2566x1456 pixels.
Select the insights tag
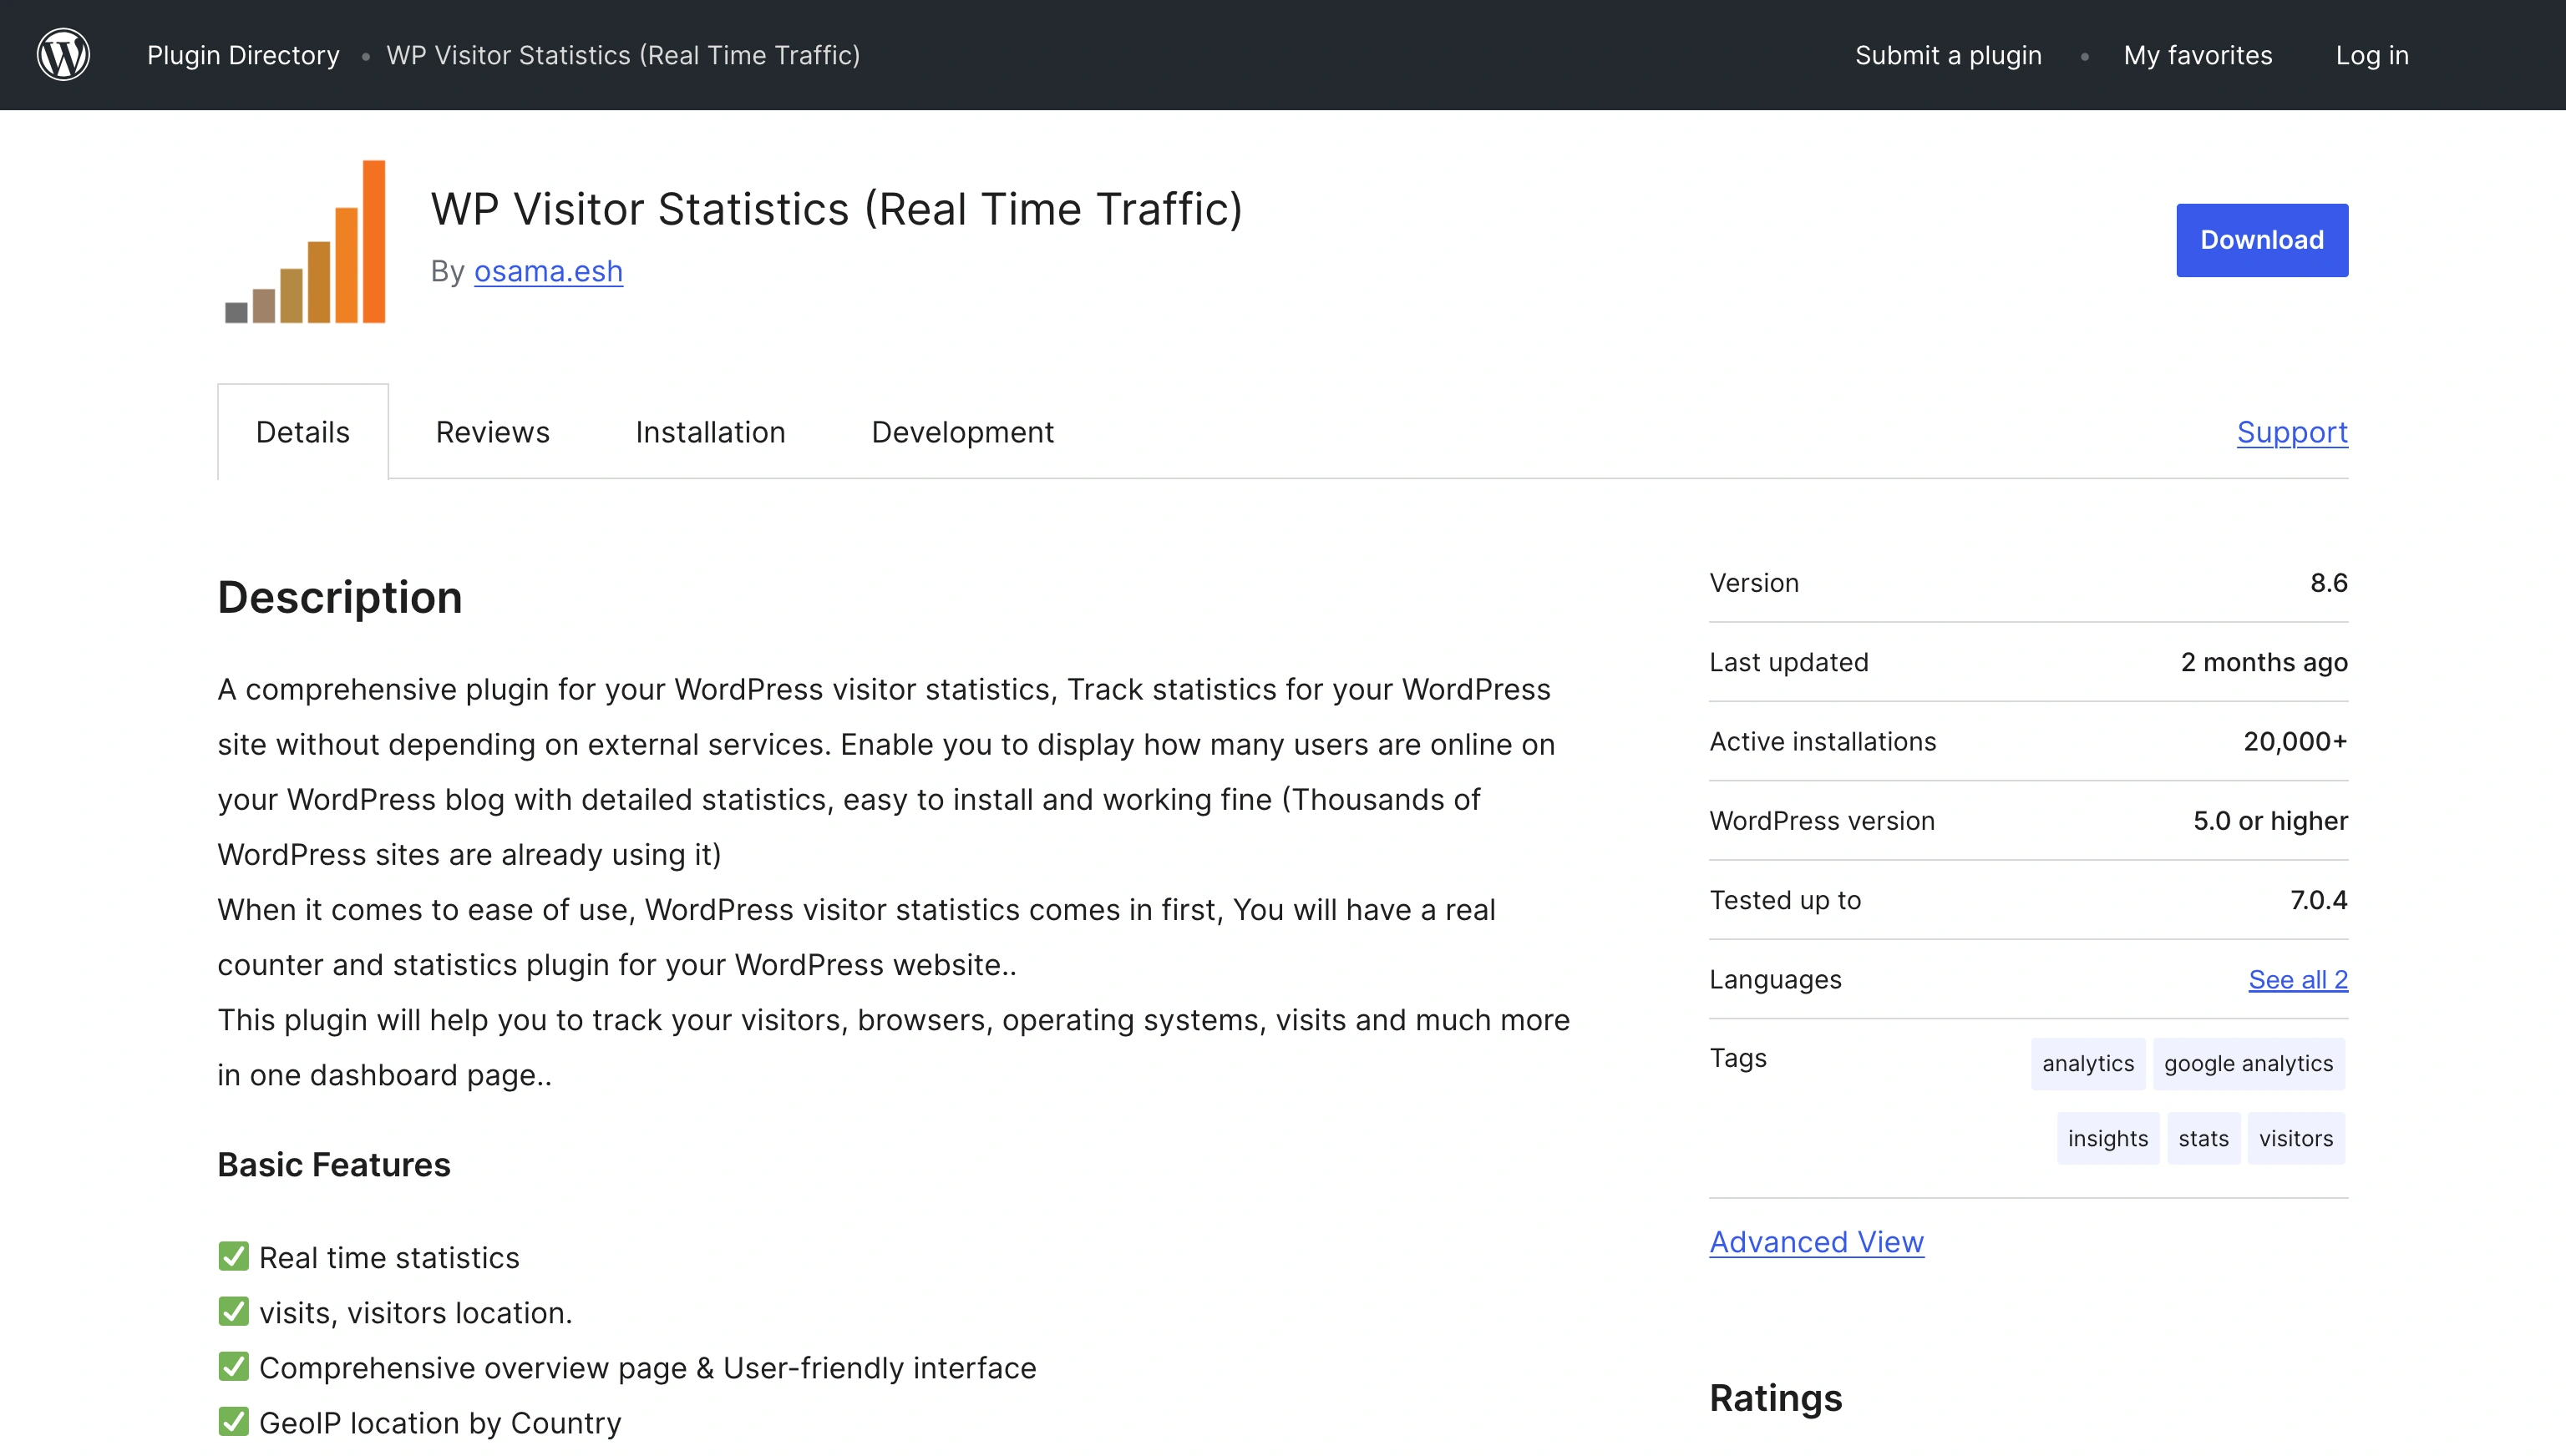click(x=2107, y=1139)
